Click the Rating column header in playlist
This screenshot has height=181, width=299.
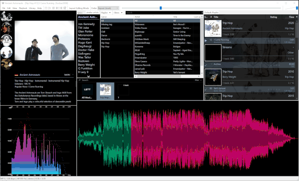coord(273,17)
